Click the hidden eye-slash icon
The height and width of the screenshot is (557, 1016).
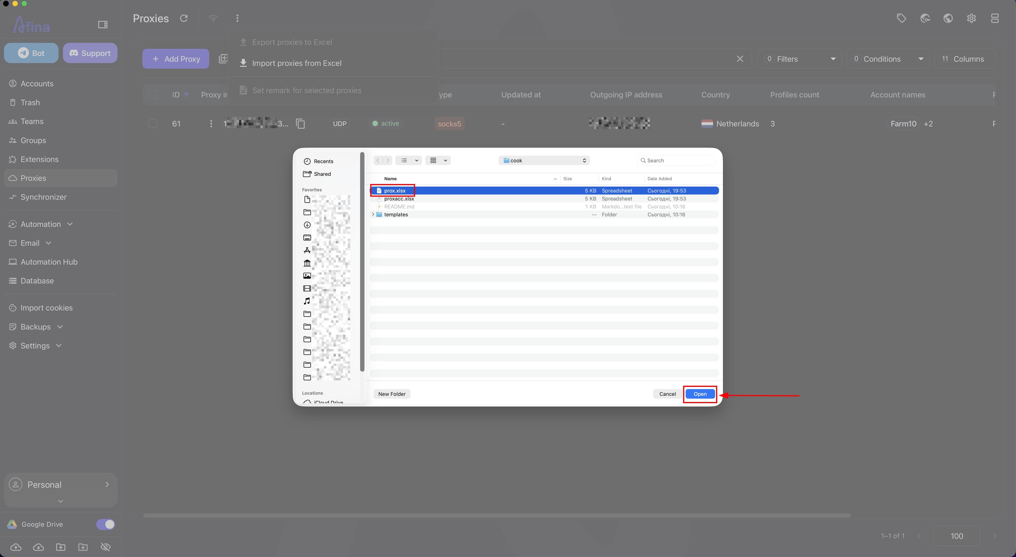click(105, 547)
